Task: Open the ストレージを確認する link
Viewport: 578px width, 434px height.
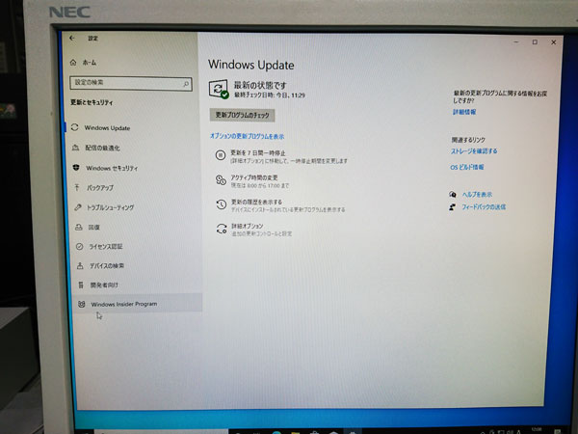Action: [x=474, y=151]
